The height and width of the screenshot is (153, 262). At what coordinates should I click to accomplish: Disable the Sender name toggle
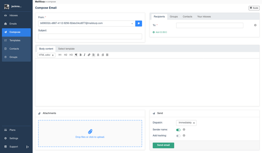(178, 130)
